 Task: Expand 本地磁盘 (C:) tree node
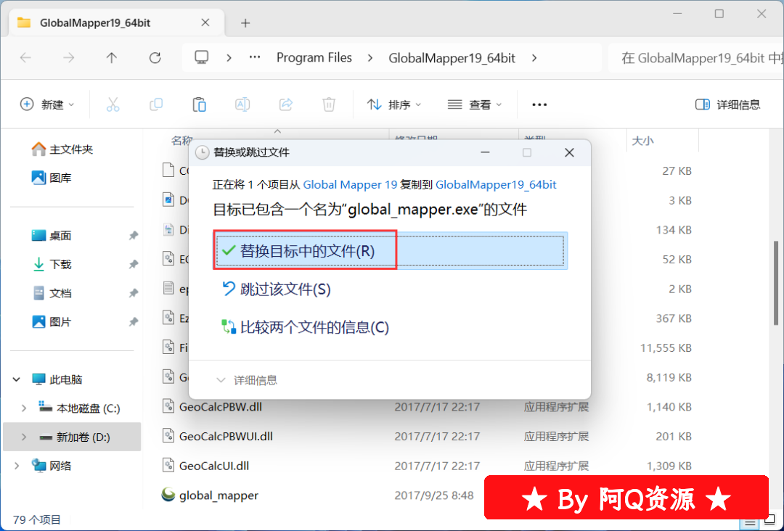tap(23, 408)
